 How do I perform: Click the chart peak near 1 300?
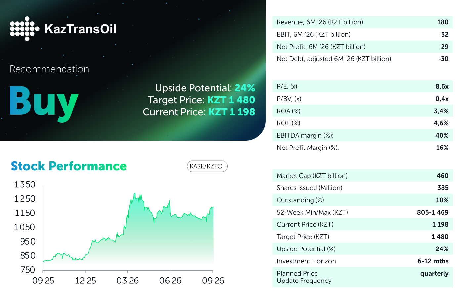point(135,194)
